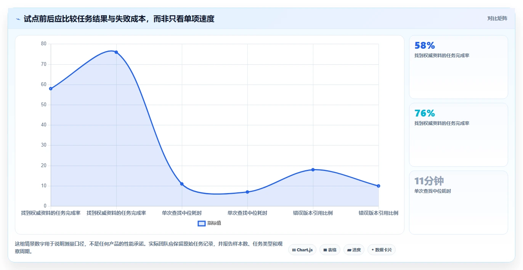
Task: Select the 数据卡片 chip
Action: pyautogui.click(x=382, y=250)
